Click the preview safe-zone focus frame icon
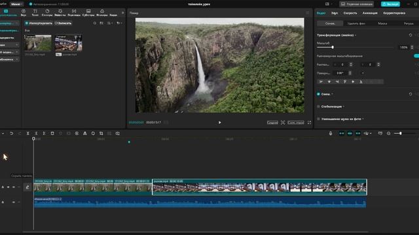Image resolution: width=419 pixels, height=235 pixels. click(x=283, y=123)
